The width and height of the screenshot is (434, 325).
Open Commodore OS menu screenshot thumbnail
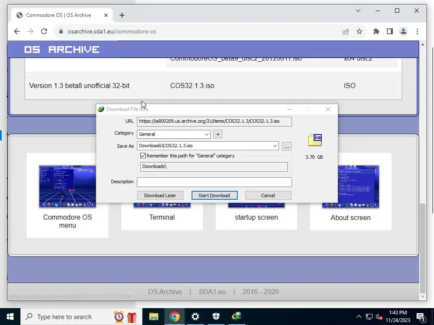coord(67,186)
